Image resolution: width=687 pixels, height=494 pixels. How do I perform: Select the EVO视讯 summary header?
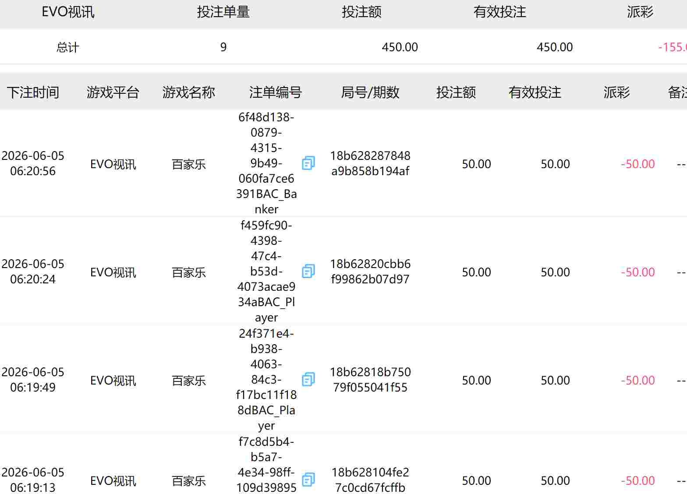(x=68, y=12)
